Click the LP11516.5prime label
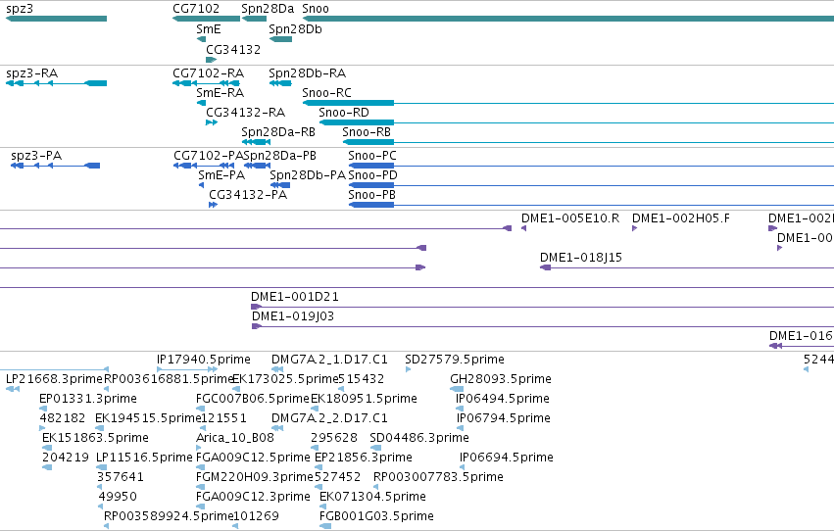The height and width of the screenshot is (531, 834). pos(144,458)
